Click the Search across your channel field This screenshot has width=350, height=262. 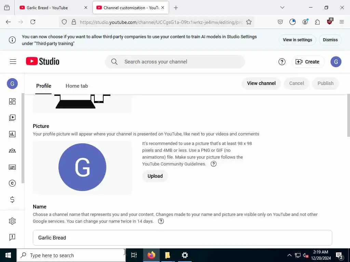pos(175,62)
